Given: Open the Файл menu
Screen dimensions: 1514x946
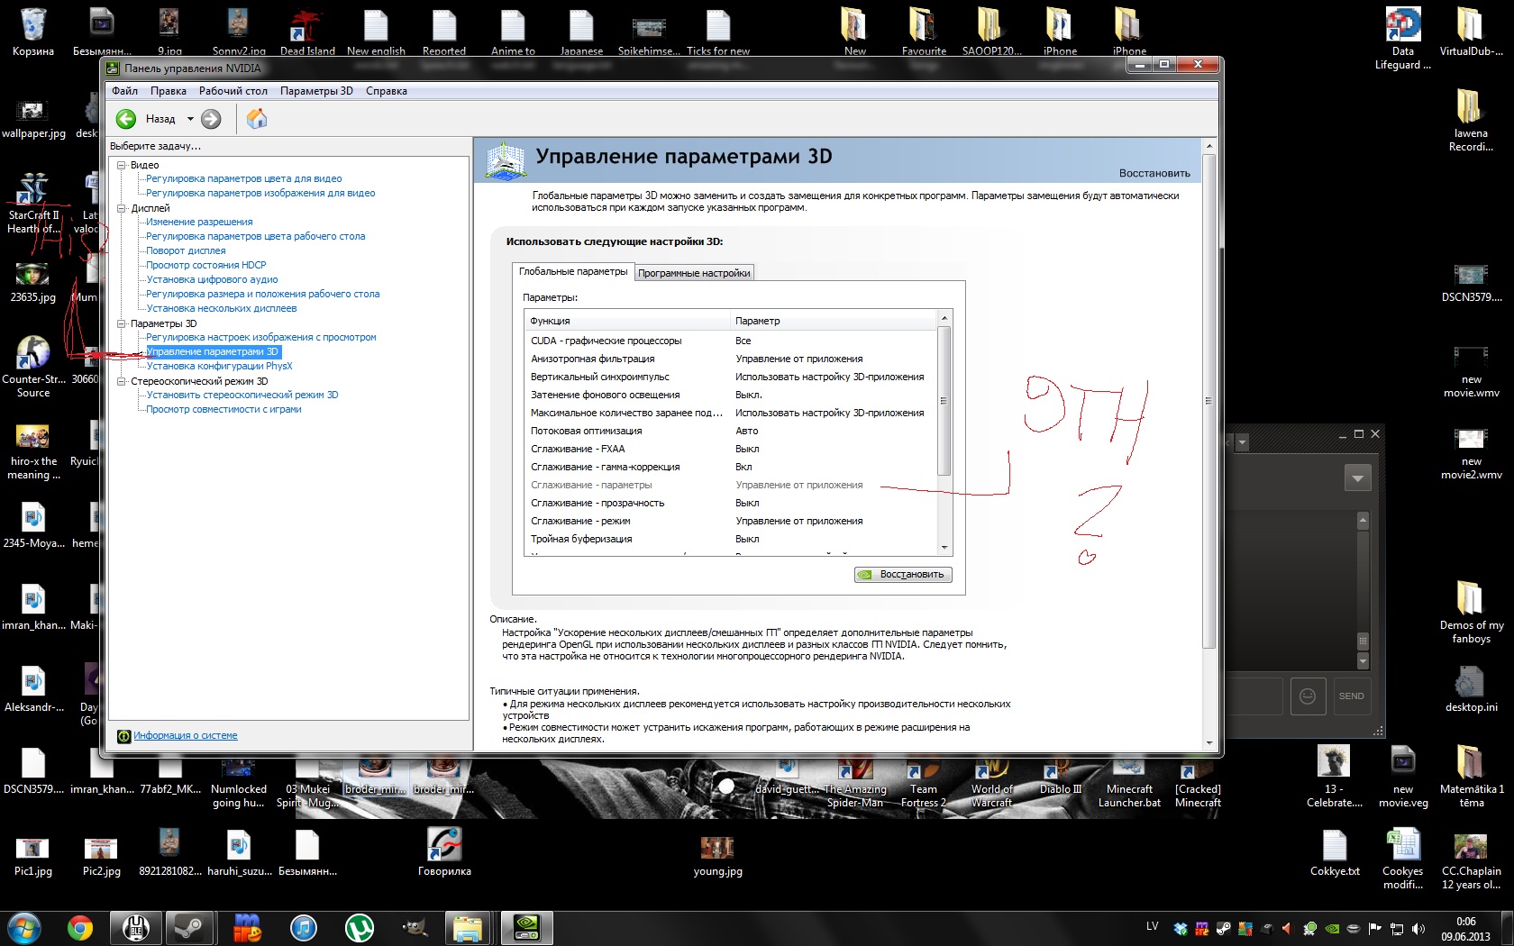Looking at the screenshot, I should 124,91.
